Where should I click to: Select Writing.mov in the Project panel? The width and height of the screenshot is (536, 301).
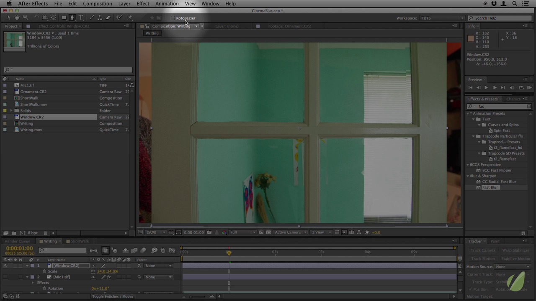(x=31, y=130)
